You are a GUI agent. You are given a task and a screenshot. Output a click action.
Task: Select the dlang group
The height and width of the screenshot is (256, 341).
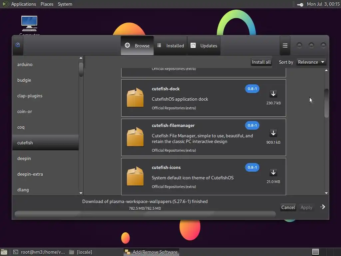point(45,190)
